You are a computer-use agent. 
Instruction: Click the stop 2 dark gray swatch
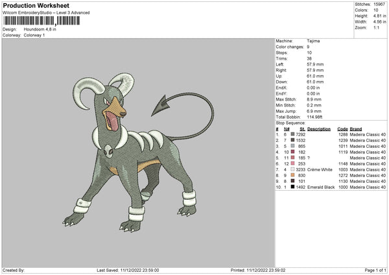click(293, 140)
